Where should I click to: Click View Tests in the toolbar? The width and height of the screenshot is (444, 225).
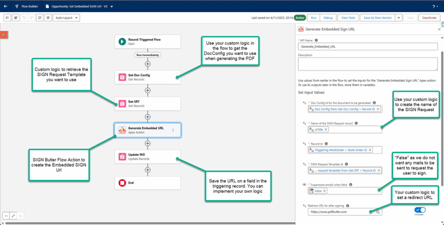(x=348, y=18)
